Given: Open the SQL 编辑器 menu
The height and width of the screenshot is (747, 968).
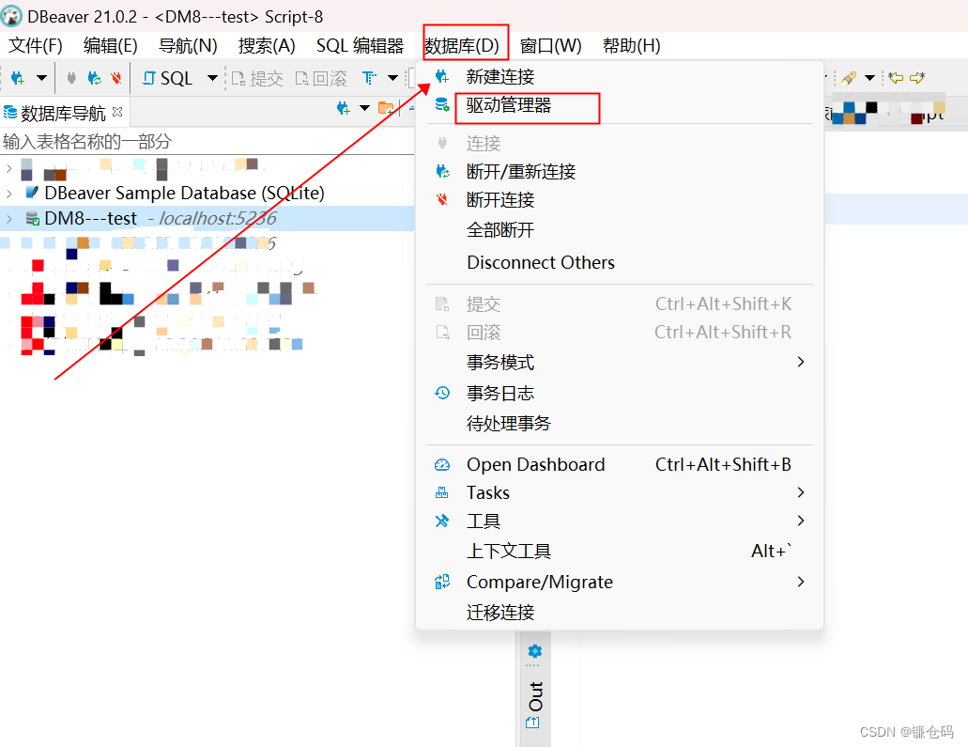Looking at the screenshot, I should 360,46.
